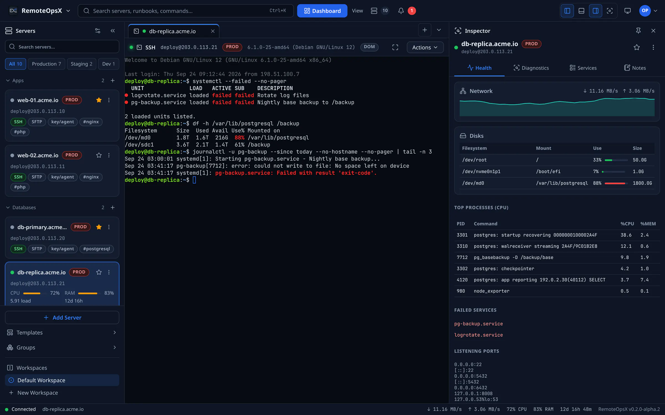This screenshot has height=415, width=665.
Task: Open the db-primary.acme more options menu
Action: 109,227
